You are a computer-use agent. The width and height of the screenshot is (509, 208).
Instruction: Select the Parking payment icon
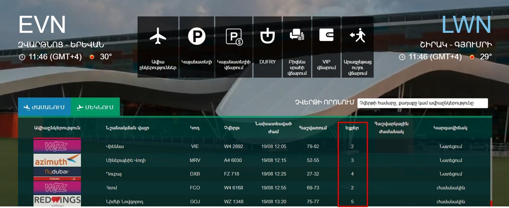click(x=234, y=37)
